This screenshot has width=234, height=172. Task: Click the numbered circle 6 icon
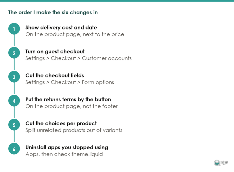click(x=14, y=149)
